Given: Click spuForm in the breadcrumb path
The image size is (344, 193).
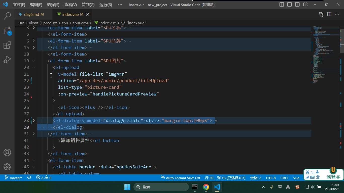Looking at the screenshot, I should pyautogui.click(x=80, y=23).
